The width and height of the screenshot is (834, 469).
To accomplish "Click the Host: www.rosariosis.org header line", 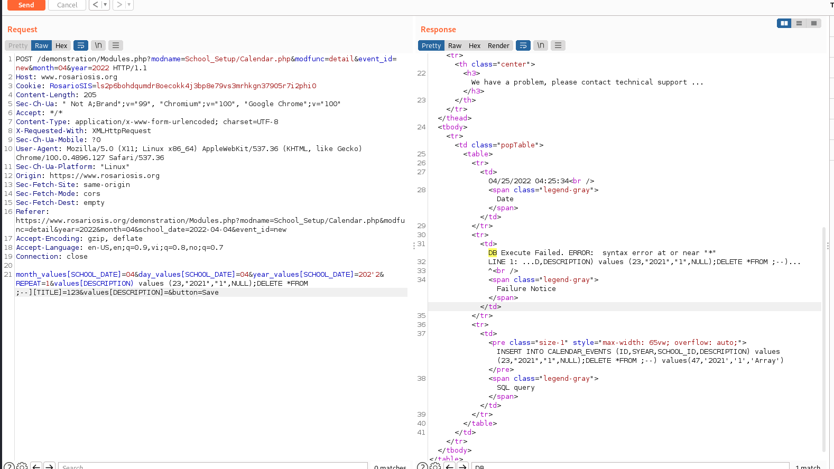I will tap(67, 77).
